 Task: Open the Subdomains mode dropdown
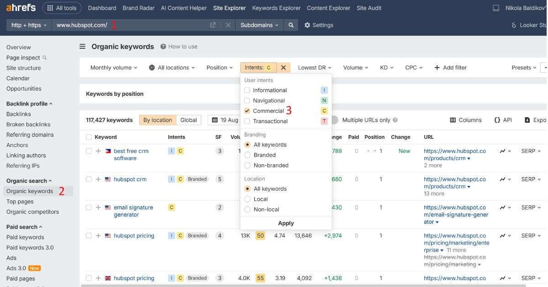coord(259,25)
